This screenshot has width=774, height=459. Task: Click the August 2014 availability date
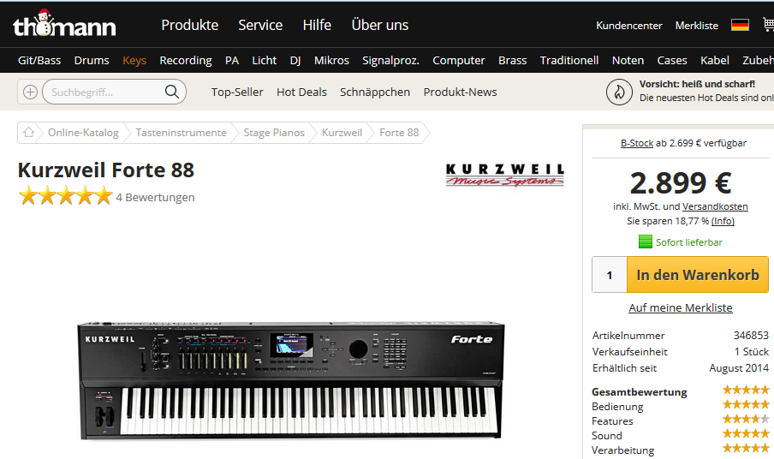[x=739, y=367]
